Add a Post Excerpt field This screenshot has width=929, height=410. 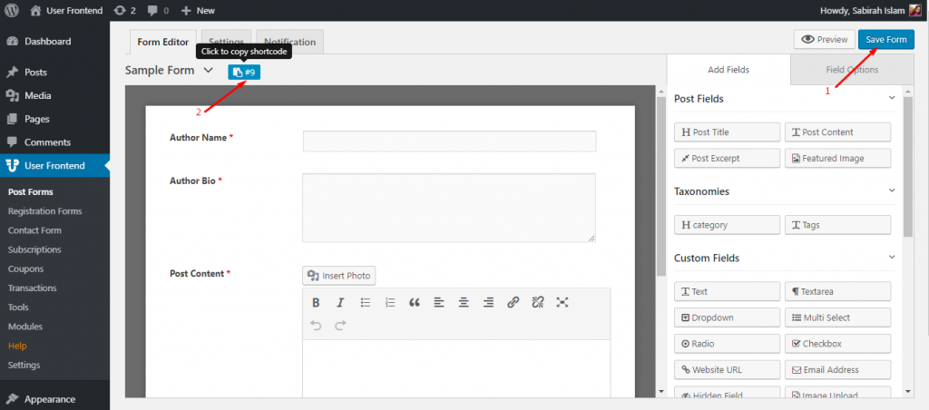pos(727,158)
